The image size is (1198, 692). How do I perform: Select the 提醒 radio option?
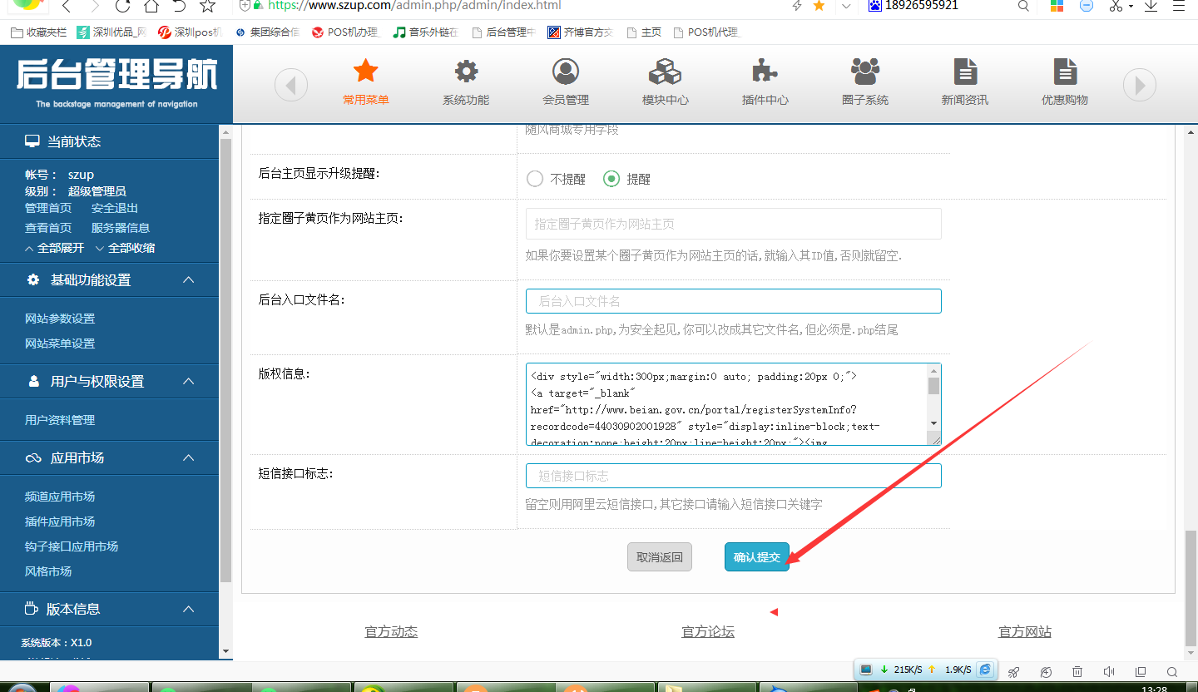pyautogui.click(x=611, y=179)
